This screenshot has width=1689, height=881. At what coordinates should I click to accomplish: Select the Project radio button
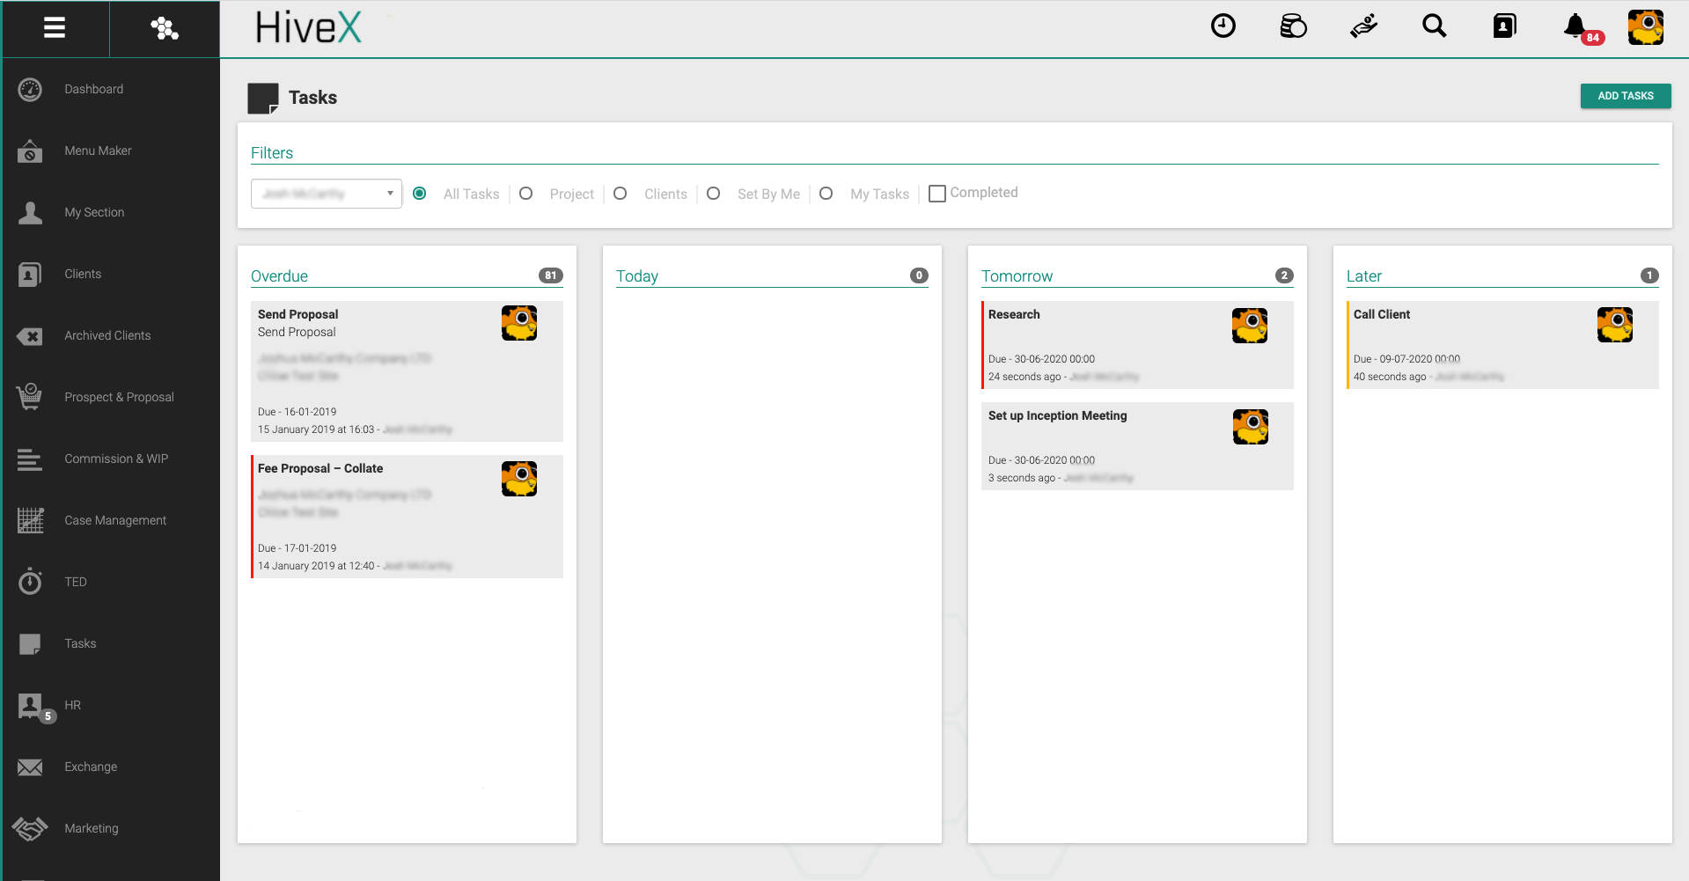coord(526,194)
